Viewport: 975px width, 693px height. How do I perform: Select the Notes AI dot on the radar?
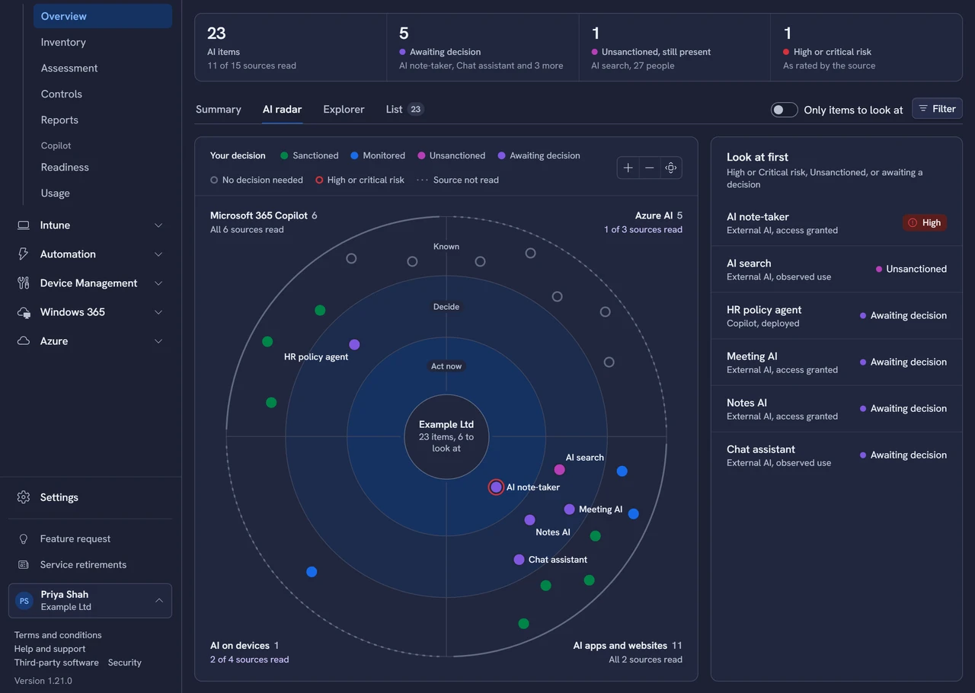[x=529, y=520]
